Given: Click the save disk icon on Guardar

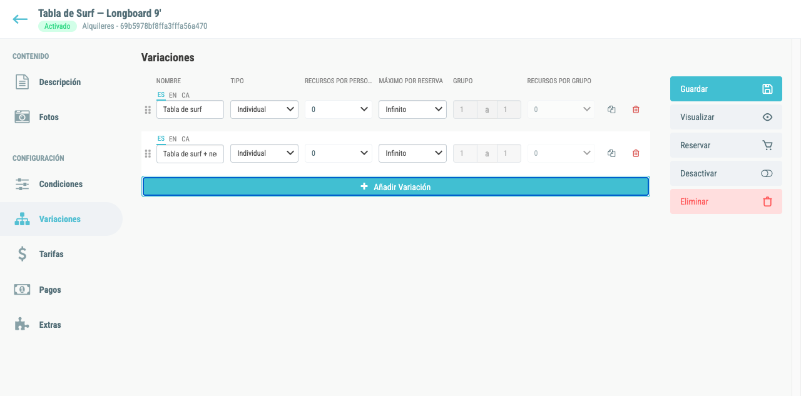Looking at the screenshot, I should point(767,89).
